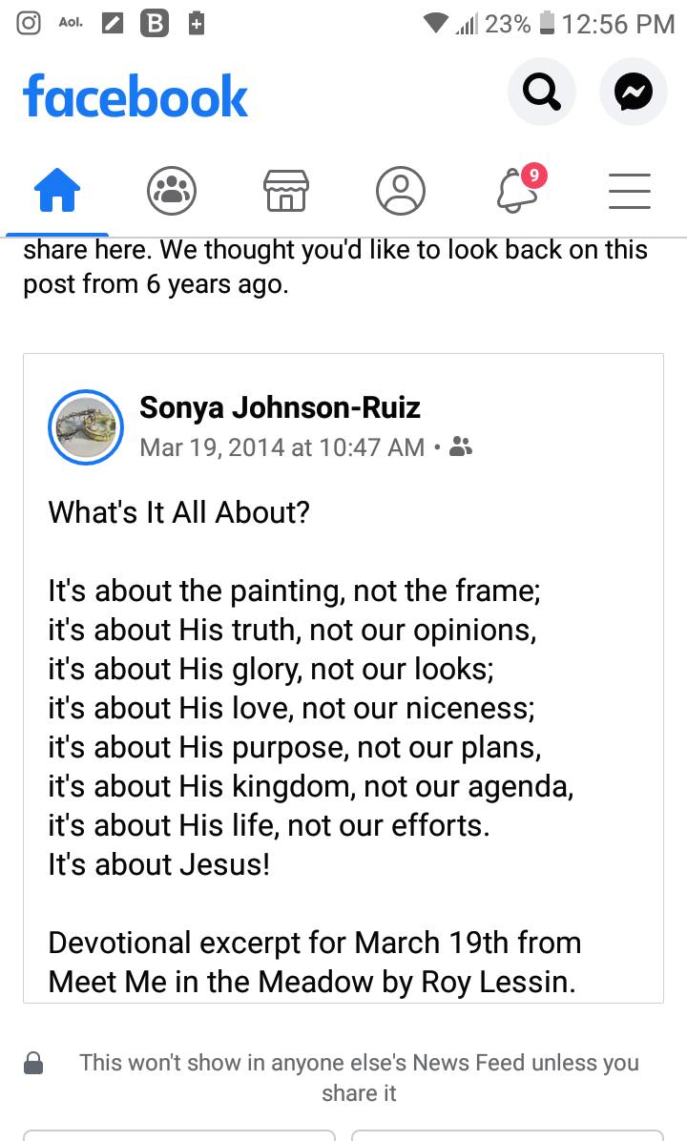687x1141 pixels.
Task: Open Facebook search
Action: click(541, 93)
